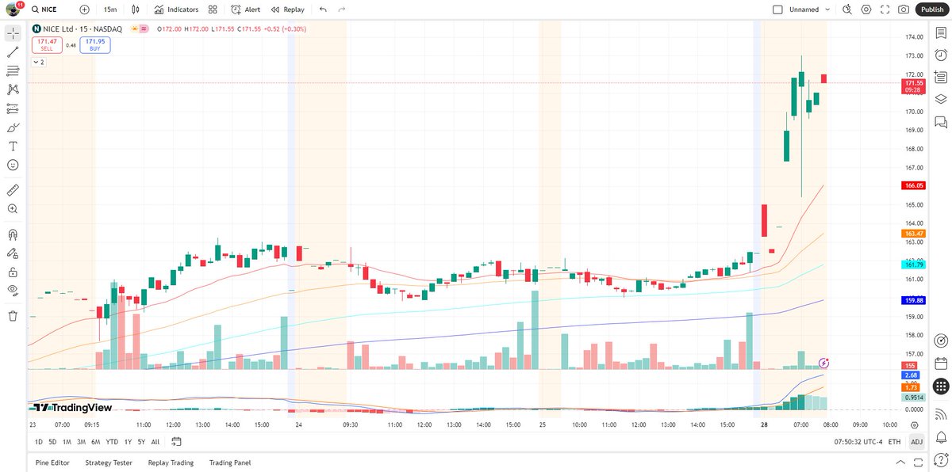
Task: Open the forecasting and measurement tools
Action: pyautogui.click(x=13, y=108)
